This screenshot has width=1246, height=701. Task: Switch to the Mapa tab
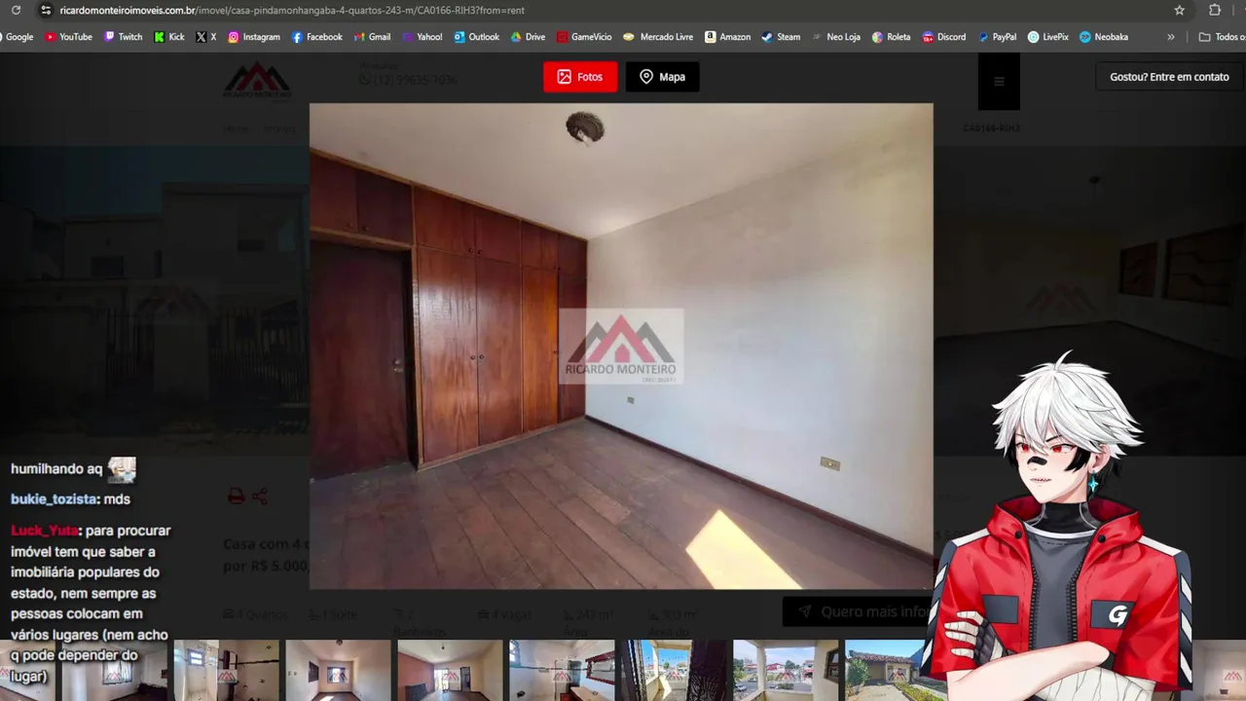662,77
